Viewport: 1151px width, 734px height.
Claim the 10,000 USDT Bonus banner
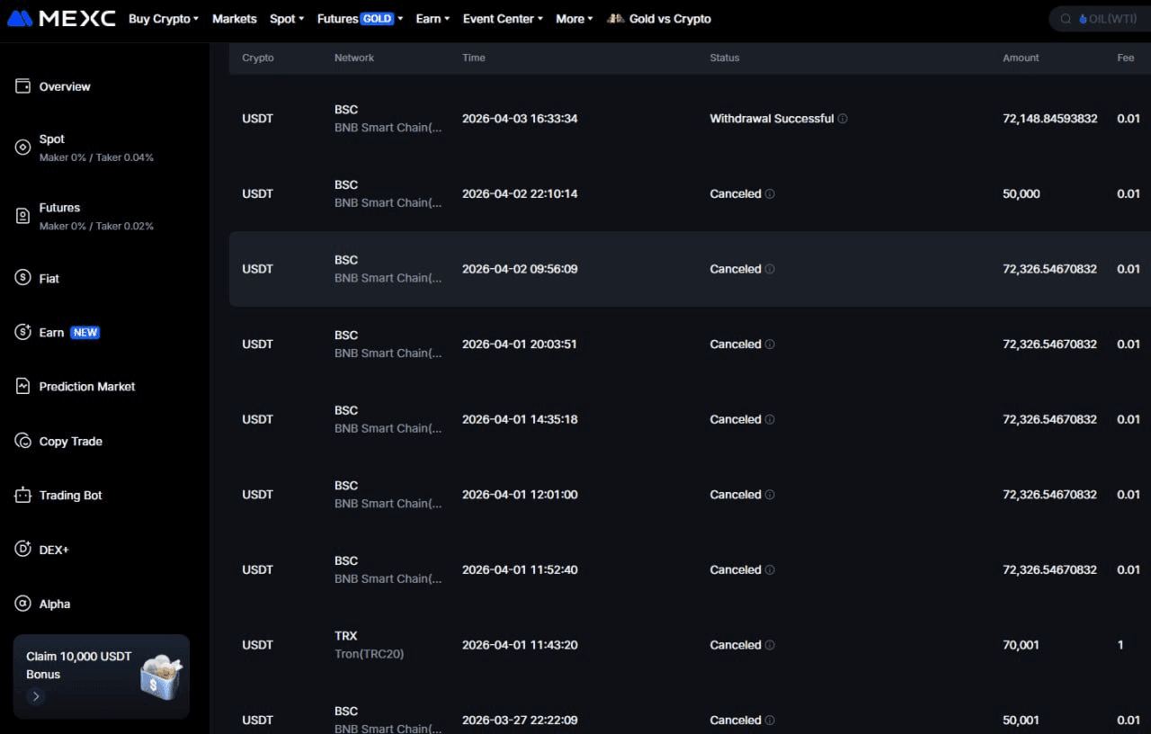[x=101, y=675]
